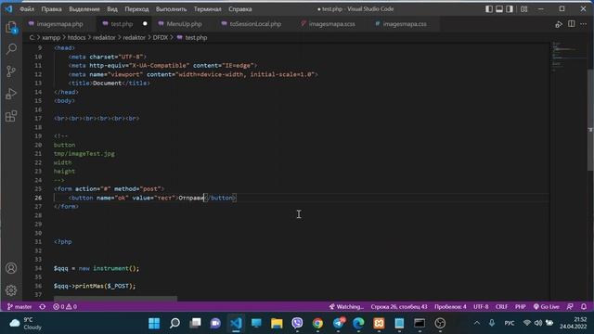594x334 pixels.
Task: Click line number 26 in gutter
Action: pyautogui.click(x=38, y=198)
